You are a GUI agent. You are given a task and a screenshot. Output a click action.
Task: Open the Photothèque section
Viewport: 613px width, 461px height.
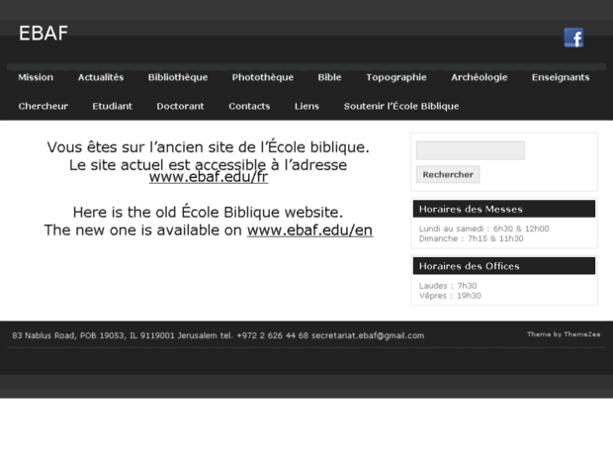[x=263, y=77]
